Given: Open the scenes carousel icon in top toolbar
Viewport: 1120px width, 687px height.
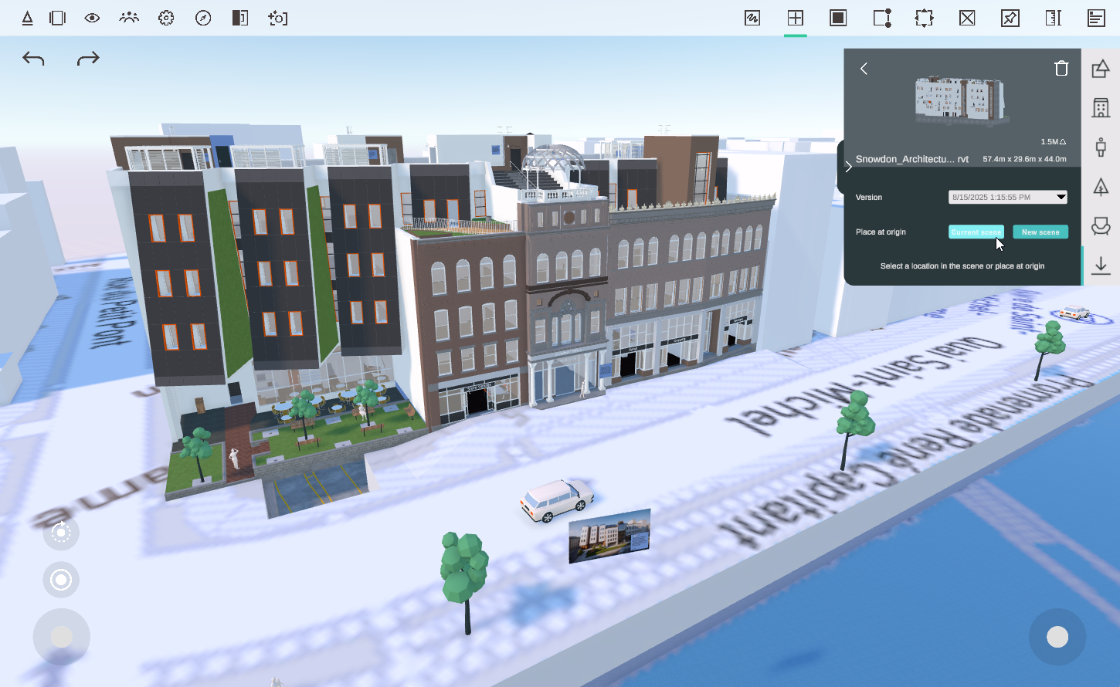Looking at the screenshot, I should click(x=57, y=18).
